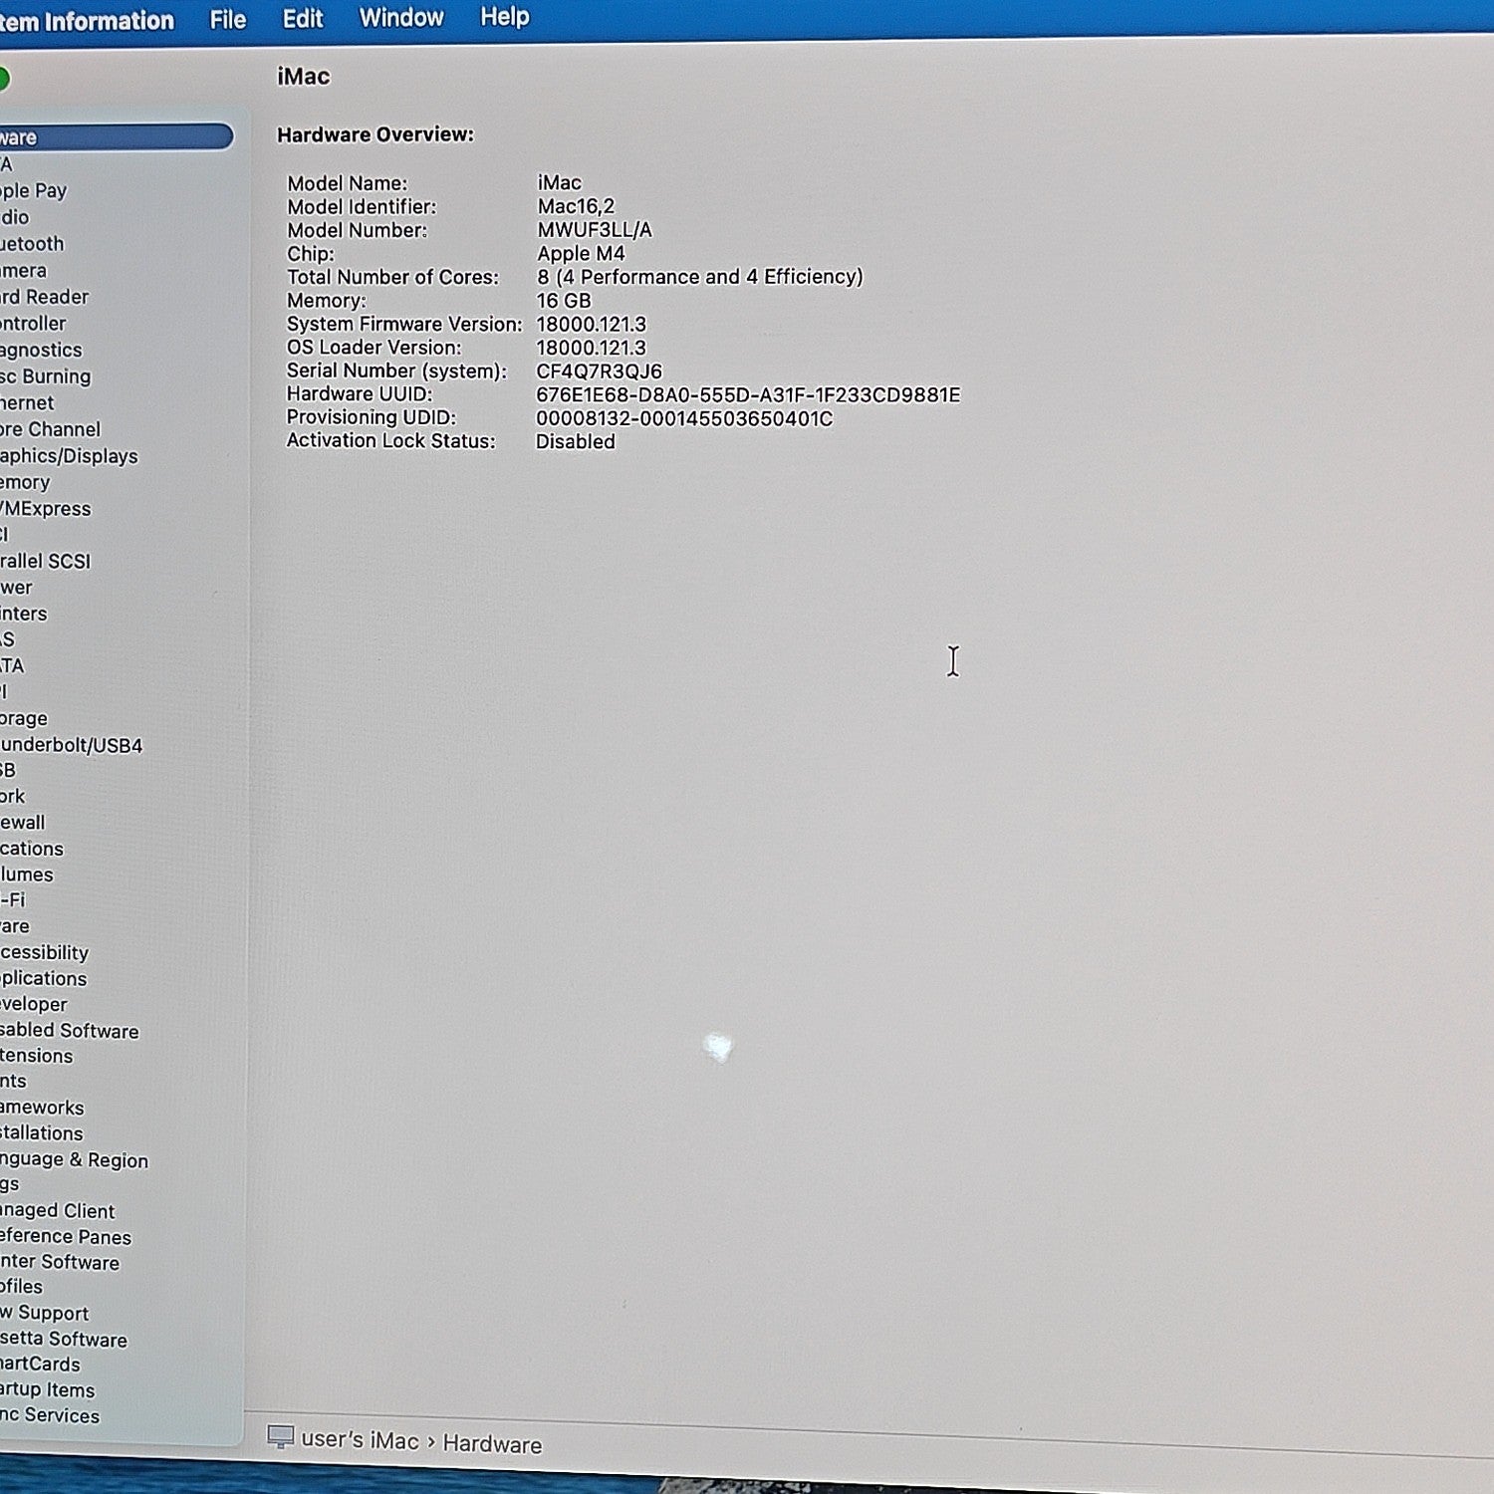Select Accessibility in the sidebar
This screenshot has width=1494, height=1494.
pos(44,952)
